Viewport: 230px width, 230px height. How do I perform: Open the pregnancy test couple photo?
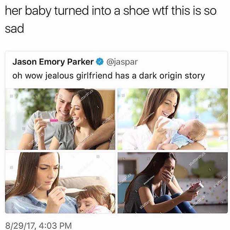[x=60, y=119]
